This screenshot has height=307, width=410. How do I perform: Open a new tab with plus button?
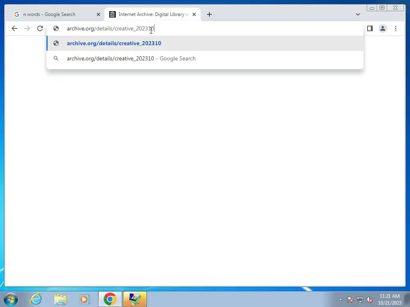pos(209,14)
